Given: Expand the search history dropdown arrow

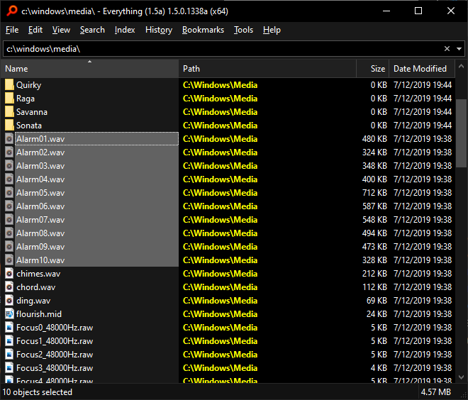Looking at the screenshot, I should click(459, 49).
